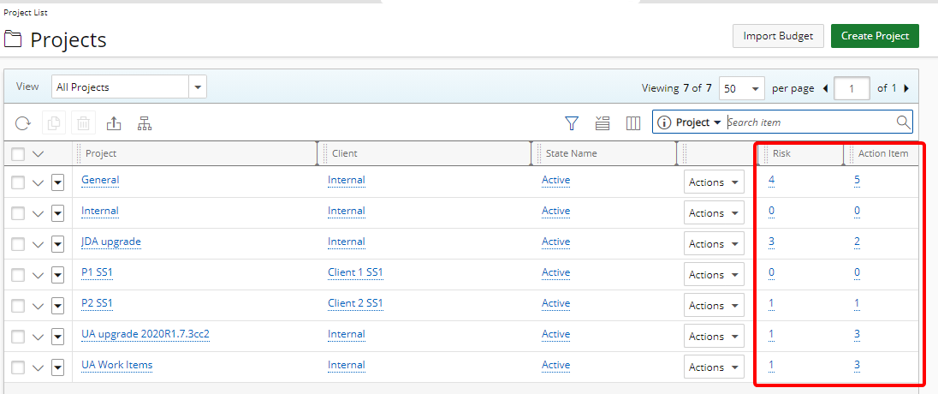Screen dimensions: 938x394
Task: Open Actions dropdown for P1 SS1
Action: coord(714,275)
